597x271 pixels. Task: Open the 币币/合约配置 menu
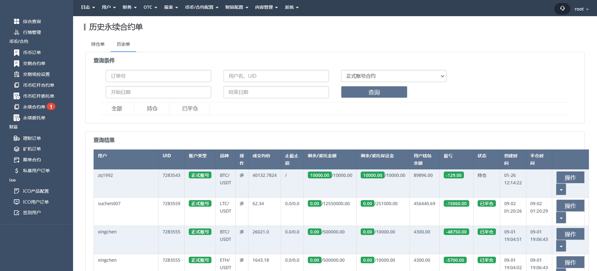(202, 7)
